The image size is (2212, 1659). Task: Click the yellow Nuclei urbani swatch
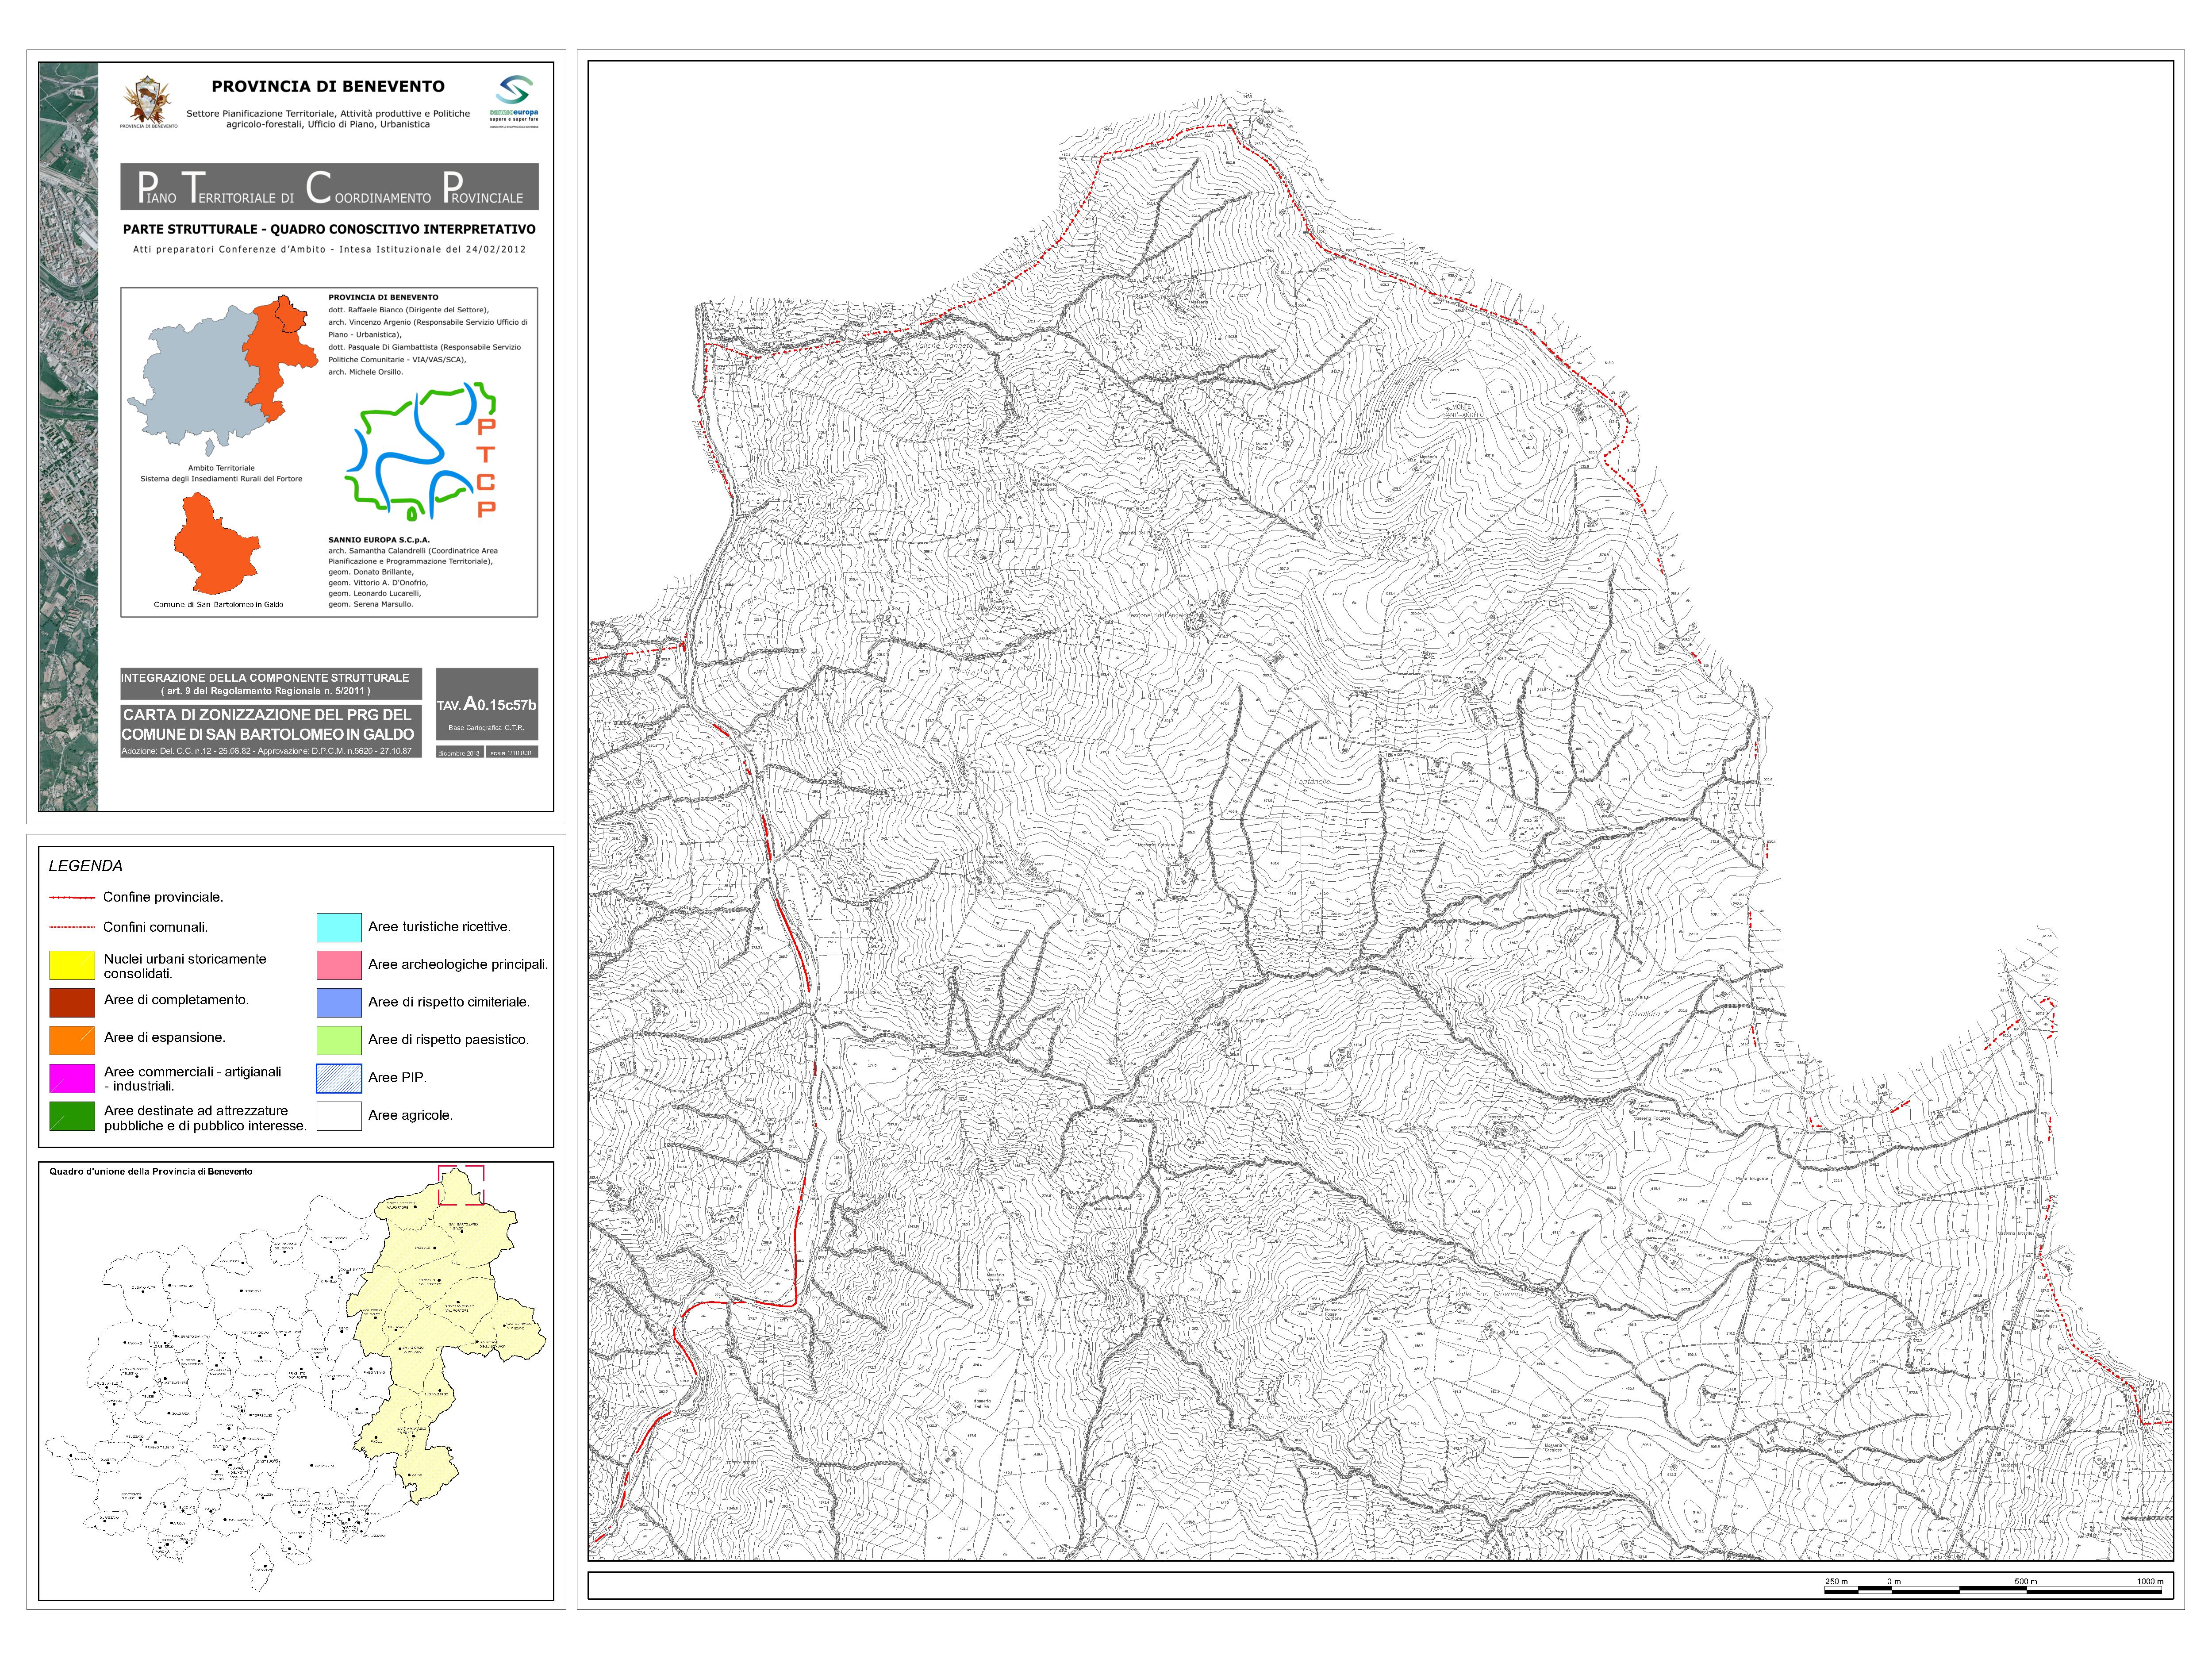point(72,965)
